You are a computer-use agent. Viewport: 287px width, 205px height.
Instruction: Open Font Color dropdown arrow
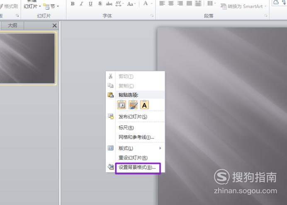[151, 4]
